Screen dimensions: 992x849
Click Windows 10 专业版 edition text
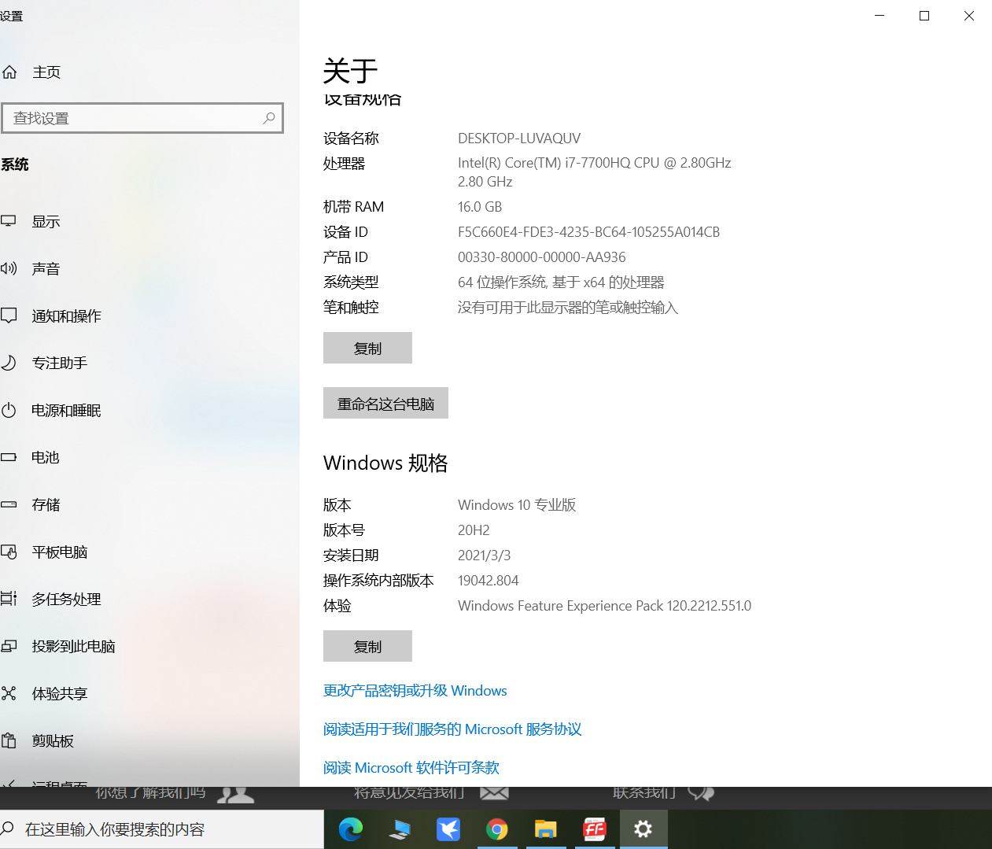(517, 505)
